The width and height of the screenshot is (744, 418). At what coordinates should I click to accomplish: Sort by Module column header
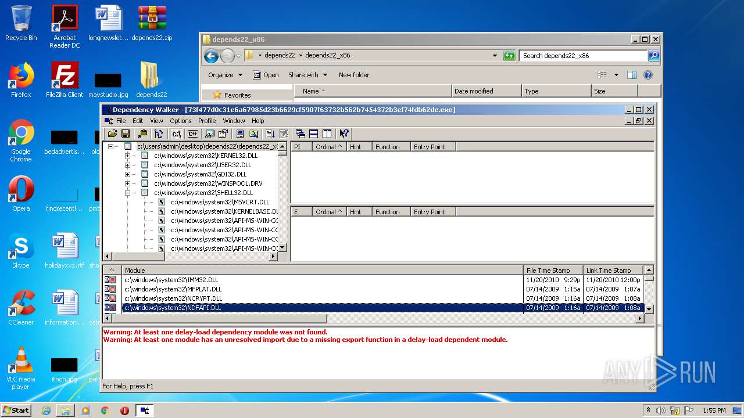322,270
